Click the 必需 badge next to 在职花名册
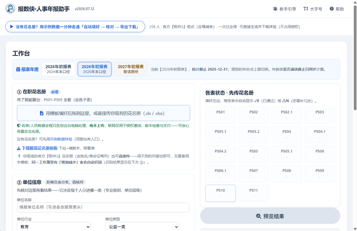357x231 pixels. 55,92
